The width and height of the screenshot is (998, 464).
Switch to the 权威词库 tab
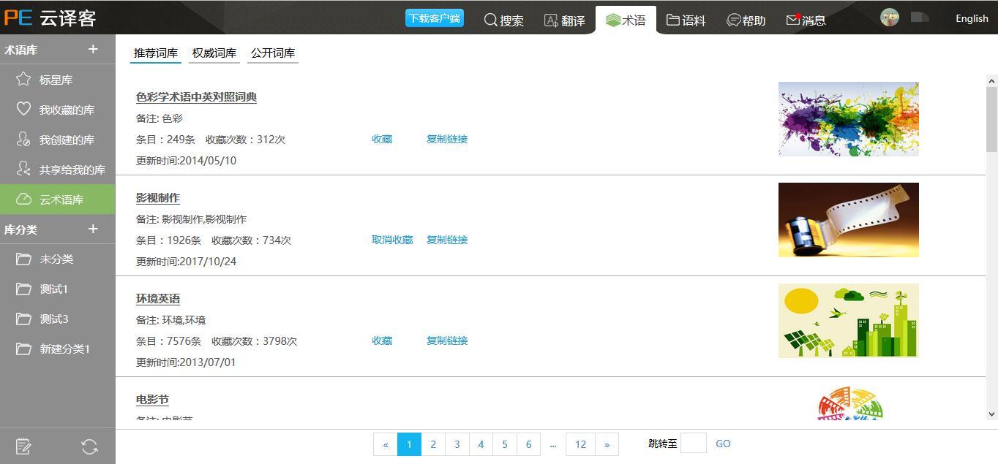point(214,53)
